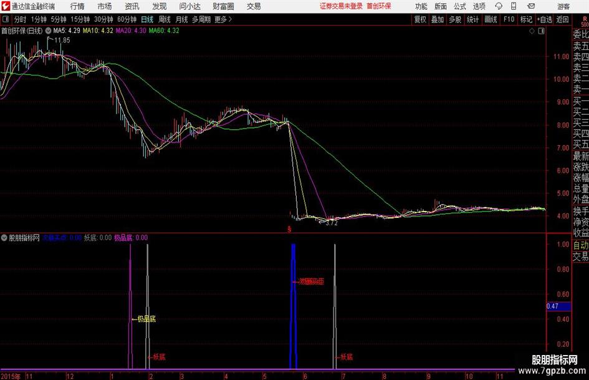Switch to the 5分钟 period tab
The height and width of the screenshot is (380, 589).
(x=59, y=19)
